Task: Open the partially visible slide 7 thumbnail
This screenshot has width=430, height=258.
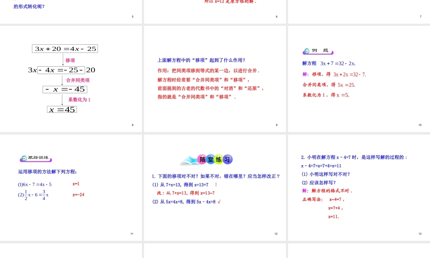Action: point(359,11)
